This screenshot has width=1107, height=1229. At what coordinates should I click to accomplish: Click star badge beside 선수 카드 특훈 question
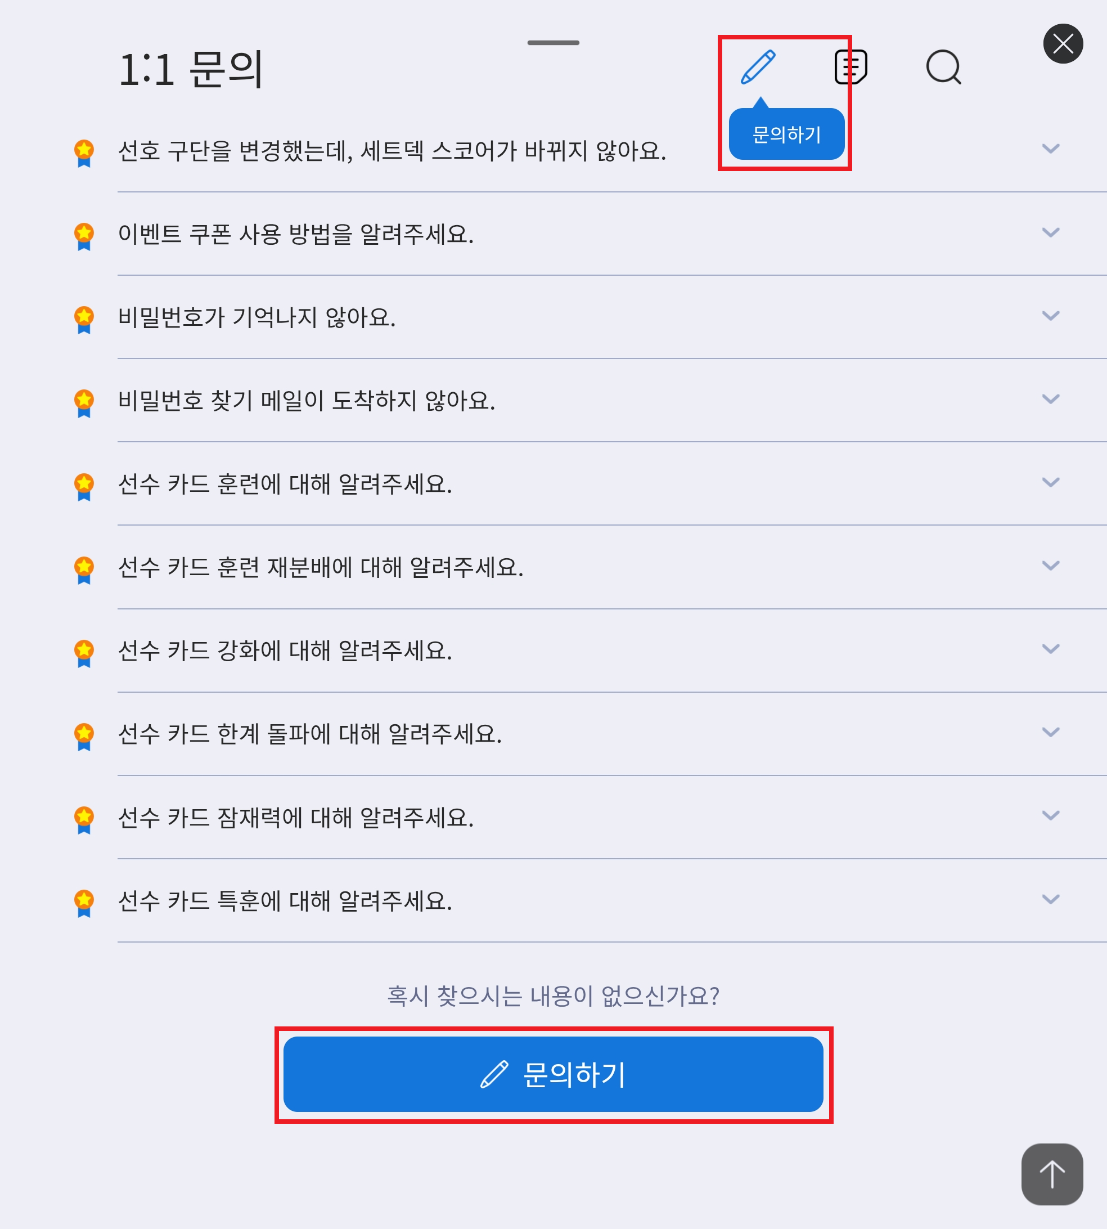[x=84, y=903]
